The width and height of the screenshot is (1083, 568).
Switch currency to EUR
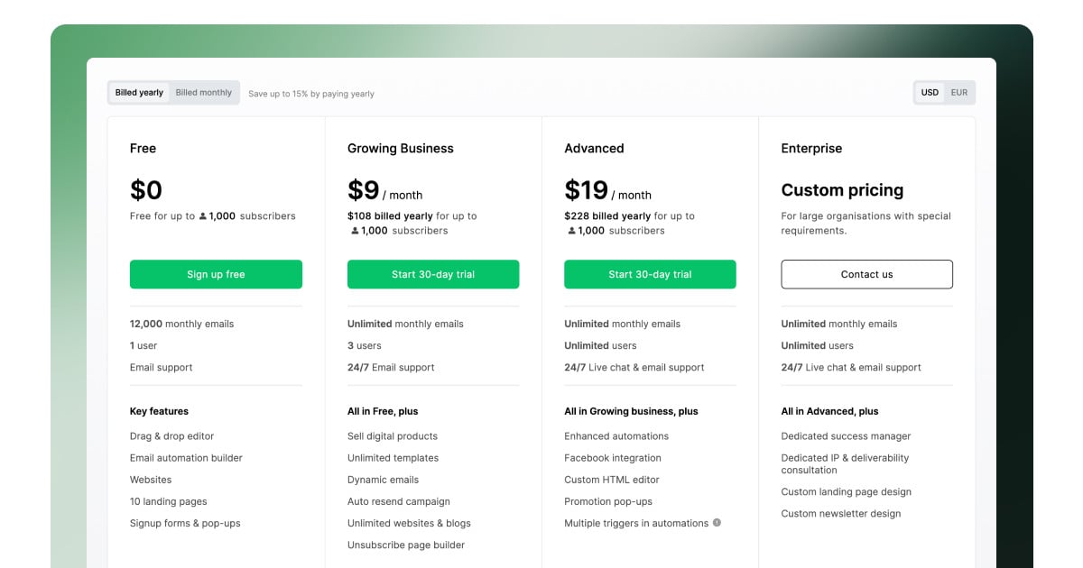958,93
